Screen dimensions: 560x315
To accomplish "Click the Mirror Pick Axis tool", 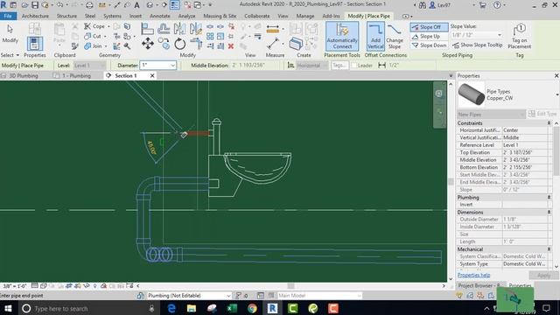I will point(179,29).
